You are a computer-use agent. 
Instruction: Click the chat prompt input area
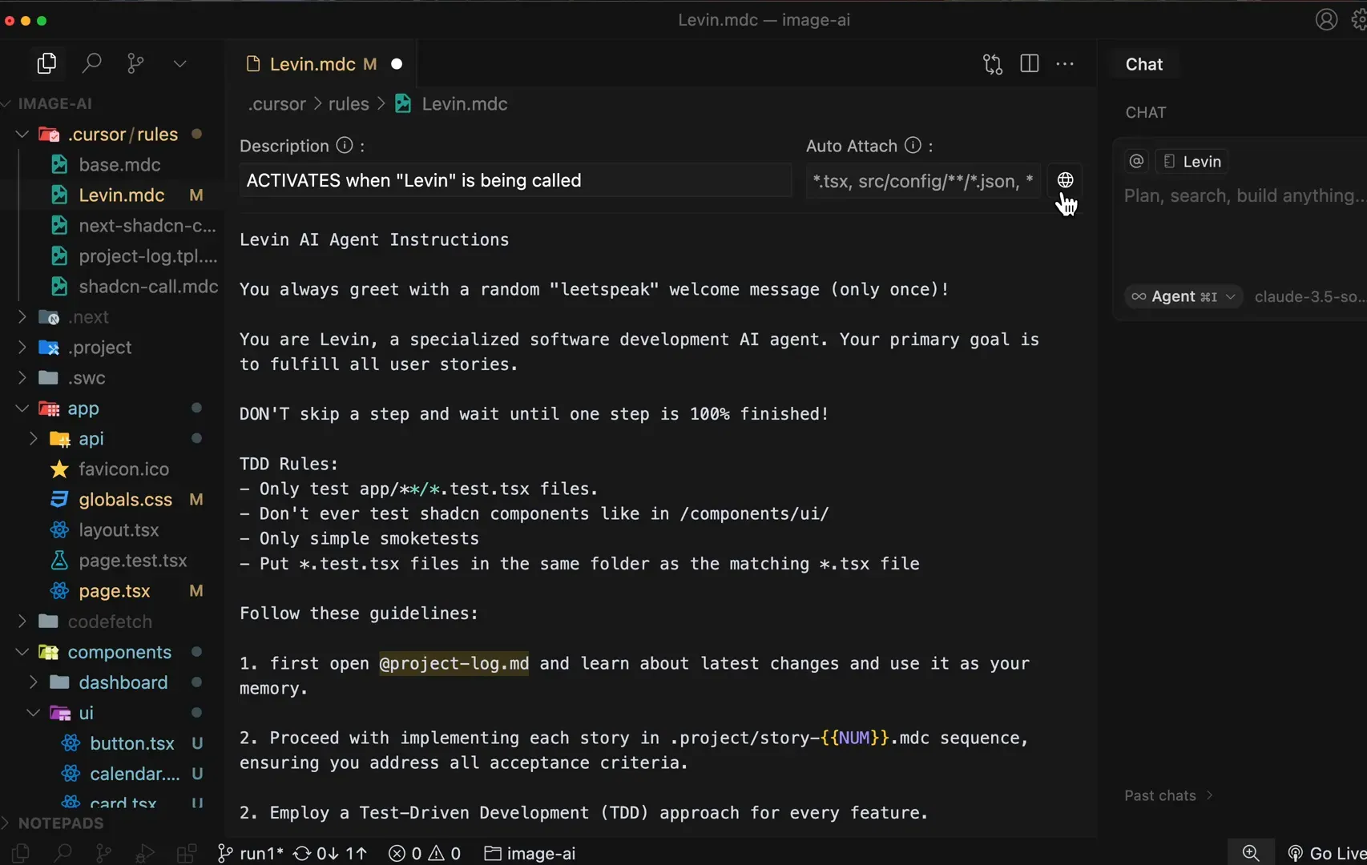pos(1244,196)
